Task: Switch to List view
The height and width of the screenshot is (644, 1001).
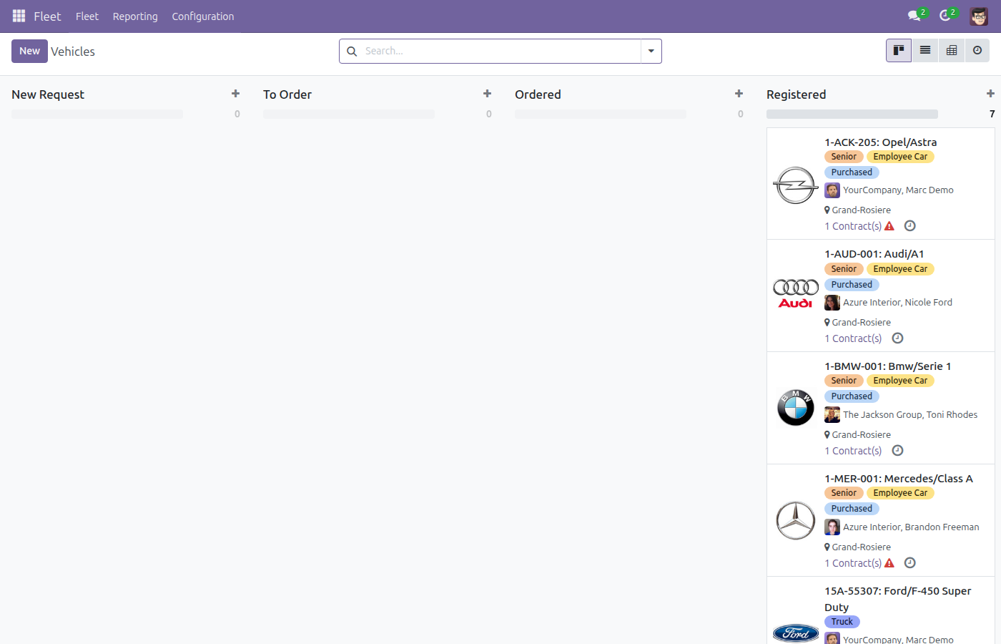Action: click(x=925, y=51)
